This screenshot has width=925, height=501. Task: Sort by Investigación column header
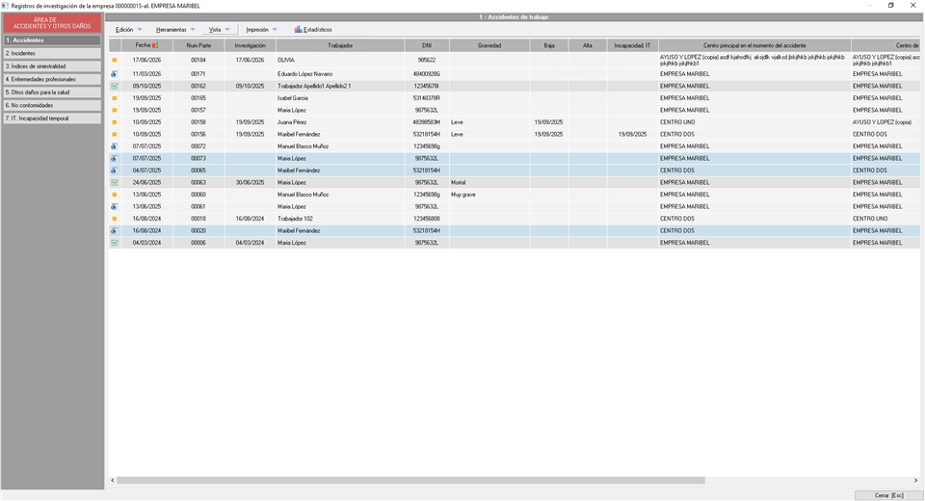[x=251, y=45]
